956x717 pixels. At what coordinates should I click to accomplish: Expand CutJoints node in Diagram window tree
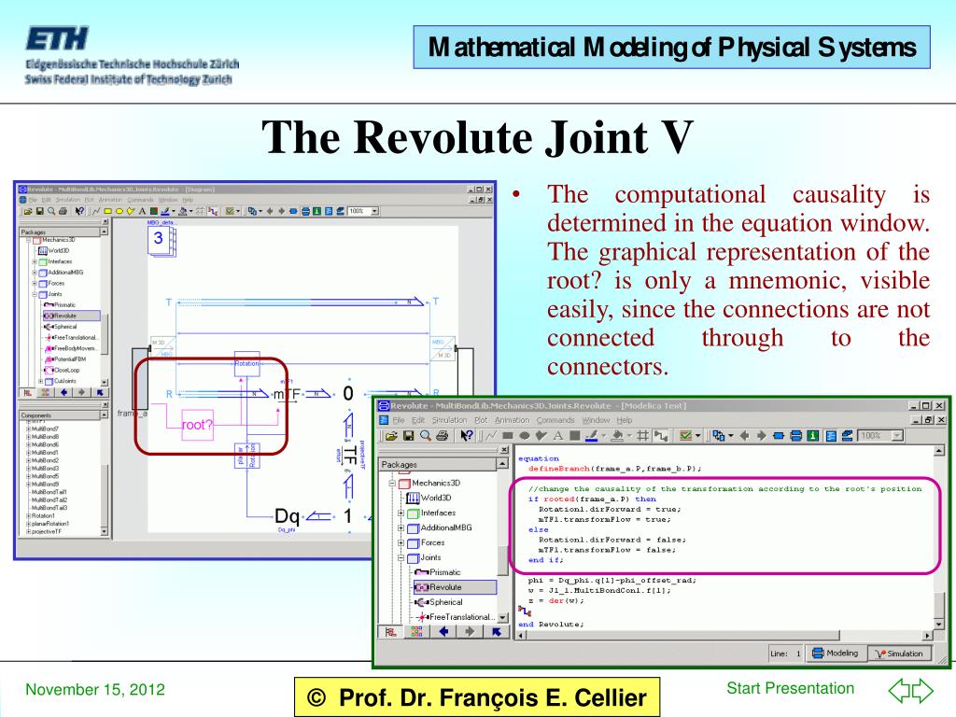pos(41,382)
